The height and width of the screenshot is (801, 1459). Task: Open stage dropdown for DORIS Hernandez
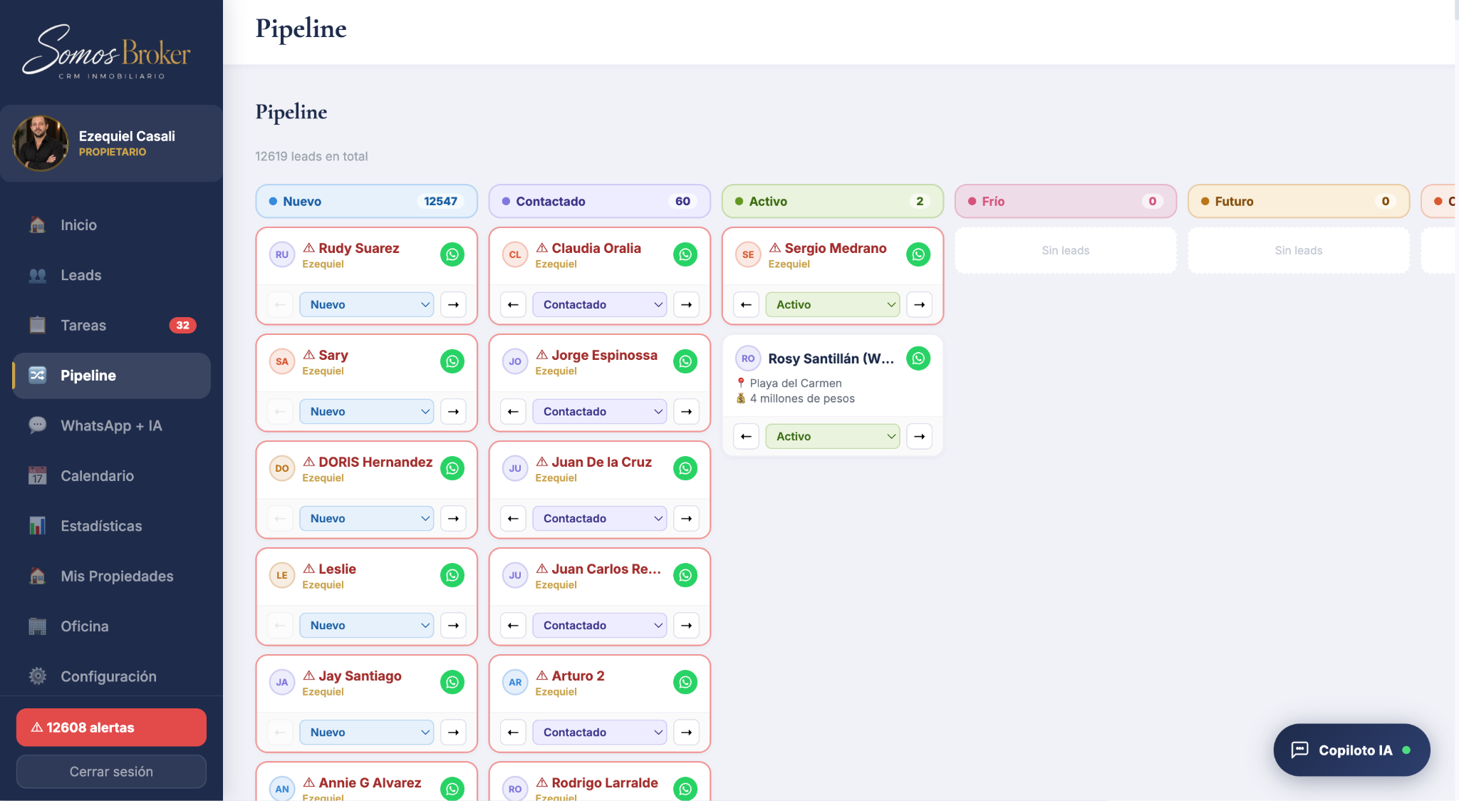(367, 518)
